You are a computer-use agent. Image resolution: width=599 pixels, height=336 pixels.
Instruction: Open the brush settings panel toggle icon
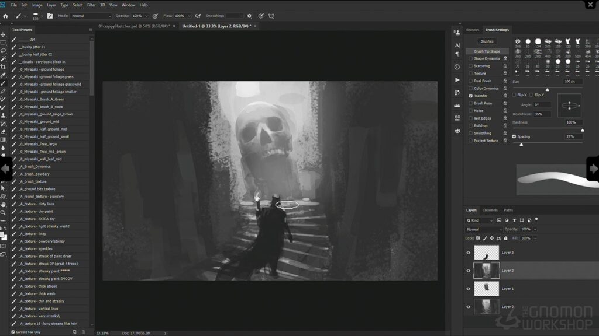pyautogui.click(x=50, y=16)
